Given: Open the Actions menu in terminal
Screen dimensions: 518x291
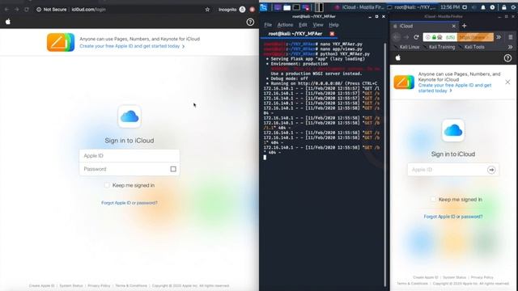Looking at the screenshot, I should click(x=285, y=25).
